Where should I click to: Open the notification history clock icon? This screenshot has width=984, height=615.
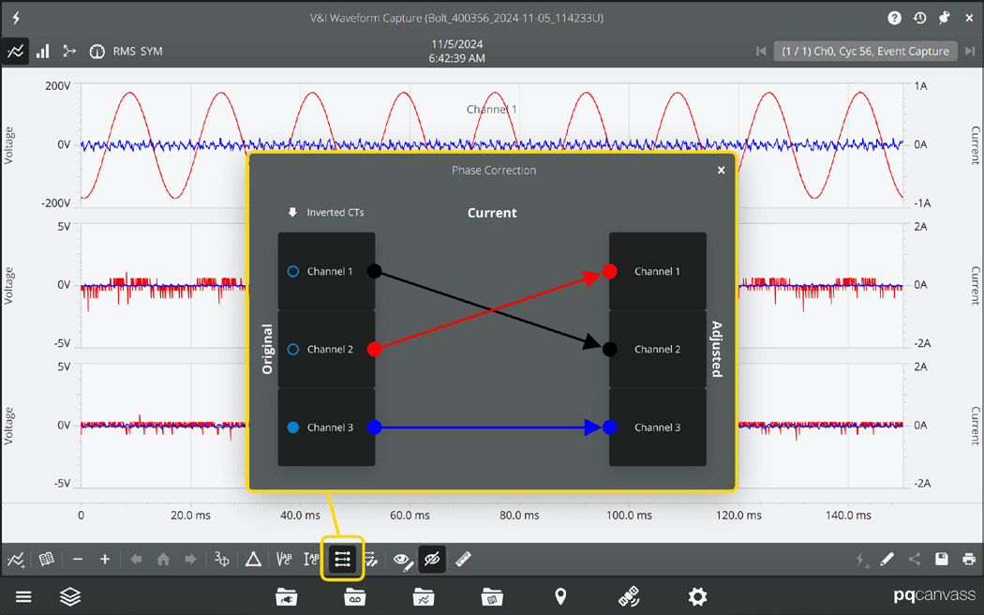point(919,17)
